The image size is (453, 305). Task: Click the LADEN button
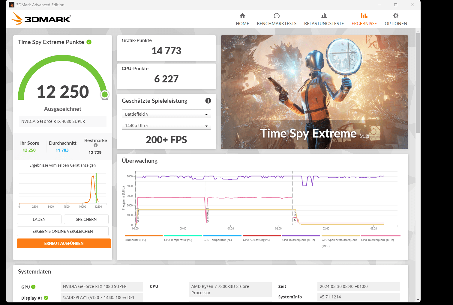[39, 219]
